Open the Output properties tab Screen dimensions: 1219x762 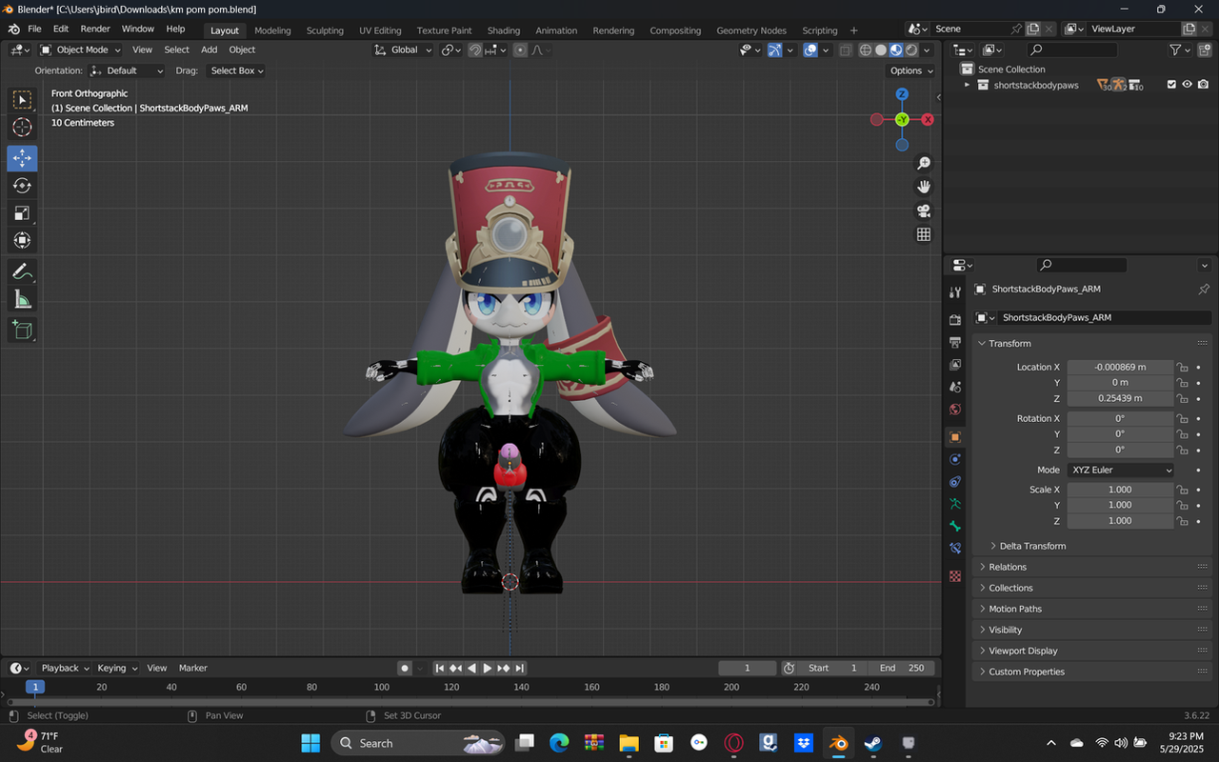955,342
